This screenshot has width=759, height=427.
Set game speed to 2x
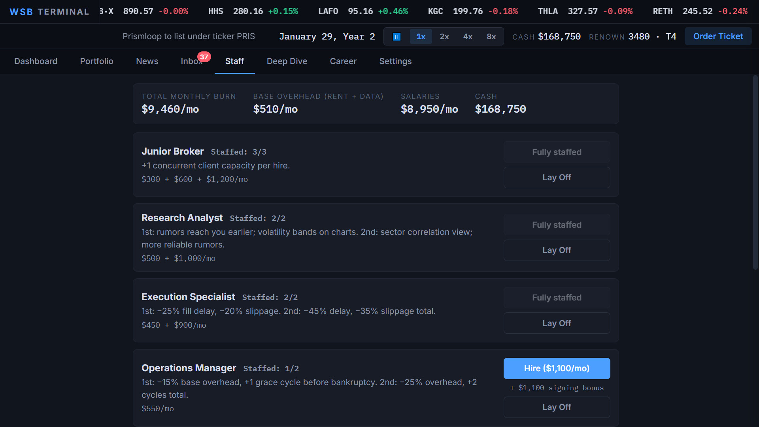click(x=444, y=37)
